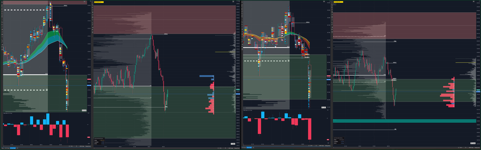Click the 'RTH O' line label in the SI 5m pane

point(308,22)
